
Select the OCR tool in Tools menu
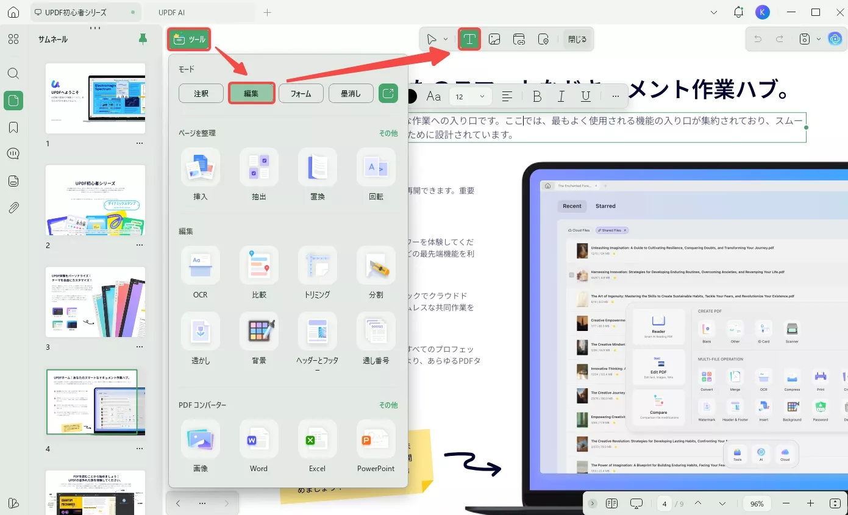200,273
